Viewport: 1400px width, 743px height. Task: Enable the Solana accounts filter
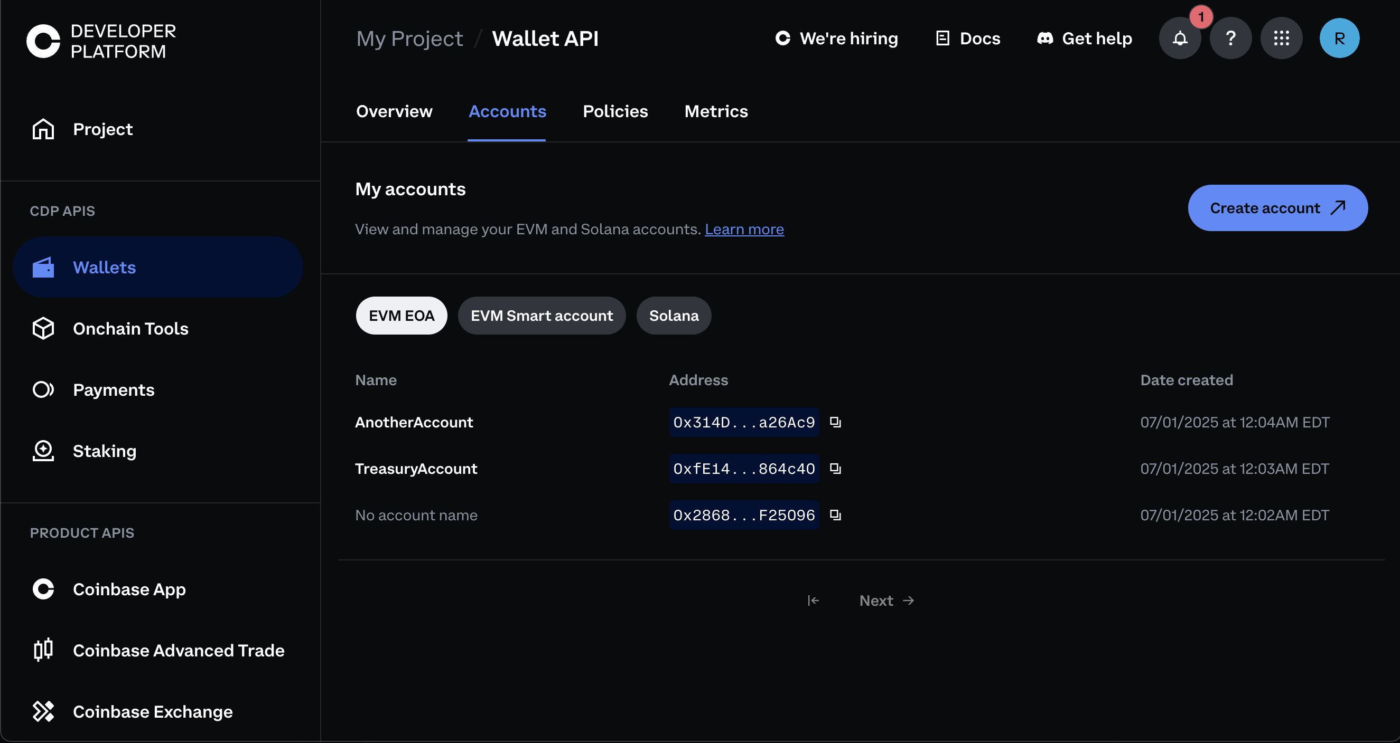pyautogui.click(x=674, y=316)
